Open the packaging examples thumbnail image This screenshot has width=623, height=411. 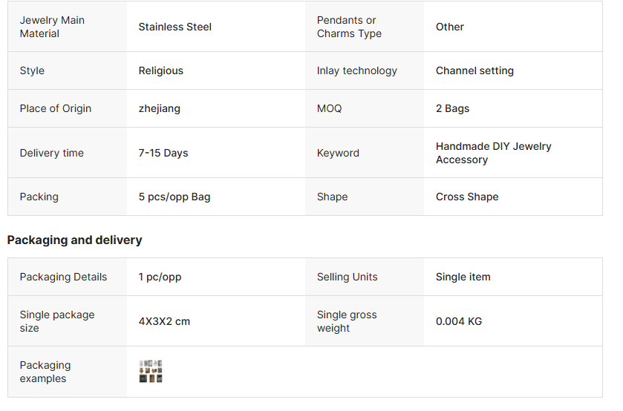click(x=151, y=372)
